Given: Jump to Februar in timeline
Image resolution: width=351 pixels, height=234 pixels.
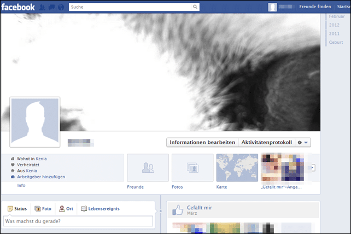Looking at the screenshot, I should pos(337,16).
